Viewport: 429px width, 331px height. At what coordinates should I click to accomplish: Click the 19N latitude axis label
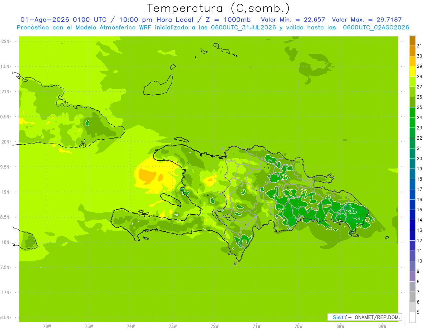[6, 192]
